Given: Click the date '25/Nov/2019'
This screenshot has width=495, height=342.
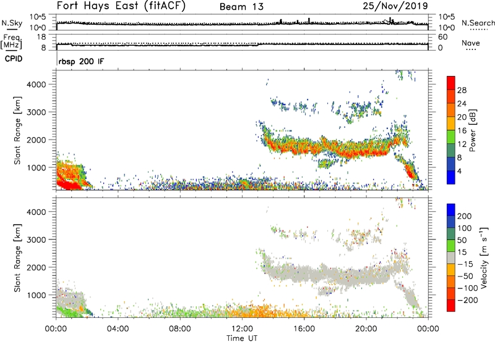Looking at the screenshot, I should (x=395, y=6).
